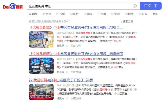The image size is (164, 103).
Task: Open the 知道 tab
Action: point(88,14)
